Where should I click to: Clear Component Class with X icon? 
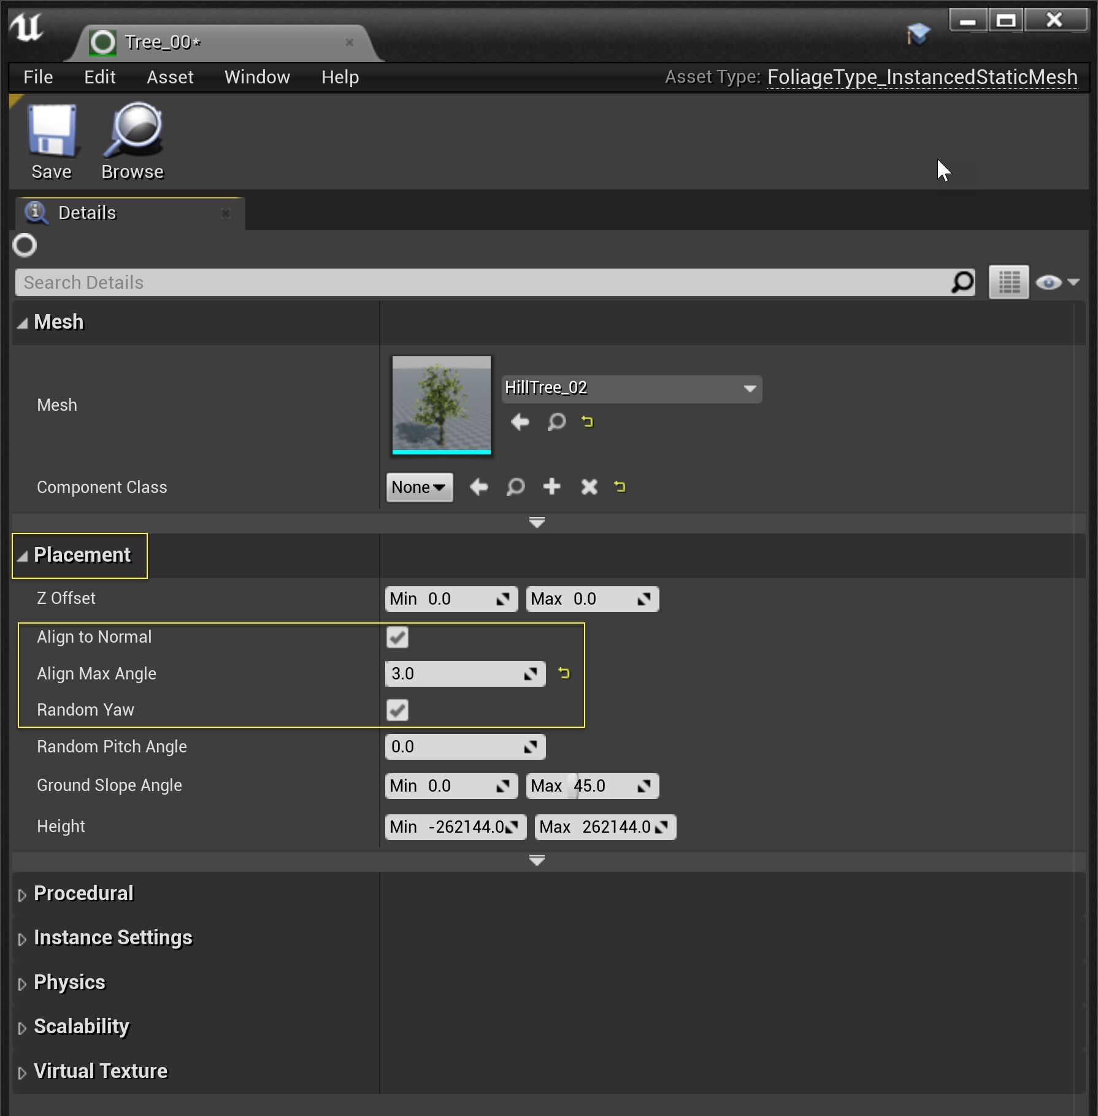[589, 487]
